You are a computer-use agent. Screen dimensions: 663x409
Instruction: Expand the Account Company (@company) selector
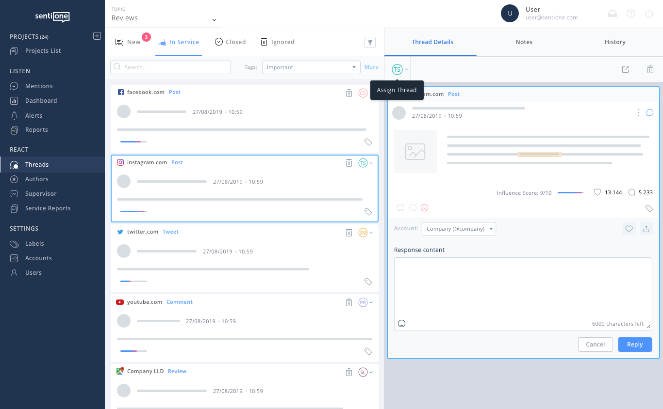point(458,228)
